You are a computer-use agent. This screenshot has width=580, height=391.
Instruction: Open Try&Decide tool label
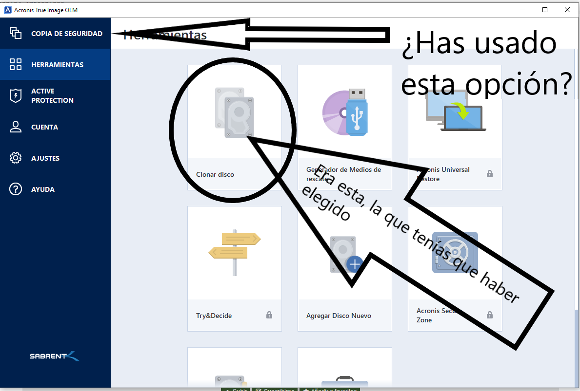[214, 316]
